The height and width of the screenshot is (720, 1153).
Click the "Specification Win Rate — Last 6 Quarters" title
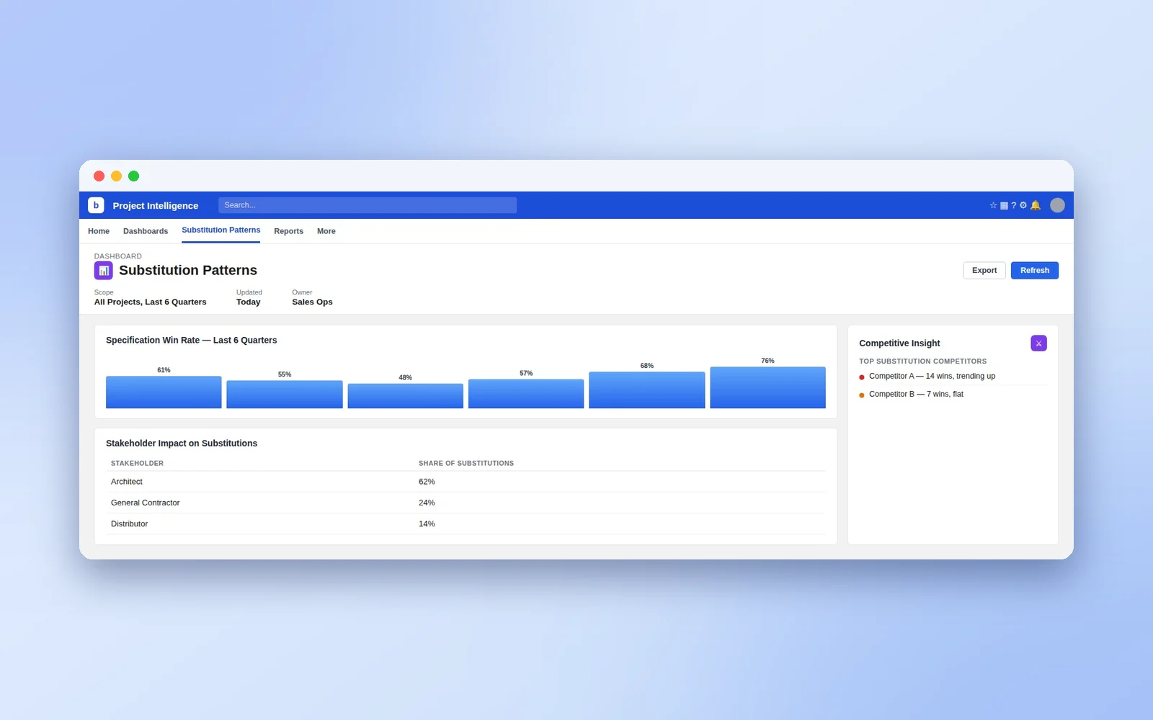click(191, 341)
